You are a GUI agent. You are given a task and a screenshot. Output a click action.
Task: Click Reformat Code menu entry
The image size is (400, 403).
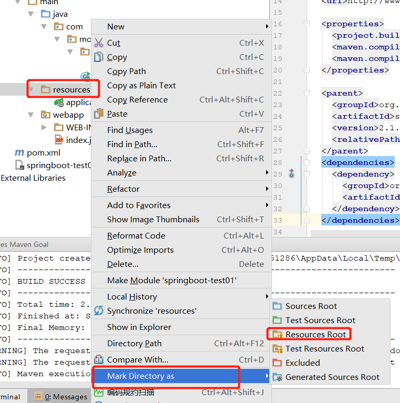click(x=136, y=236)
